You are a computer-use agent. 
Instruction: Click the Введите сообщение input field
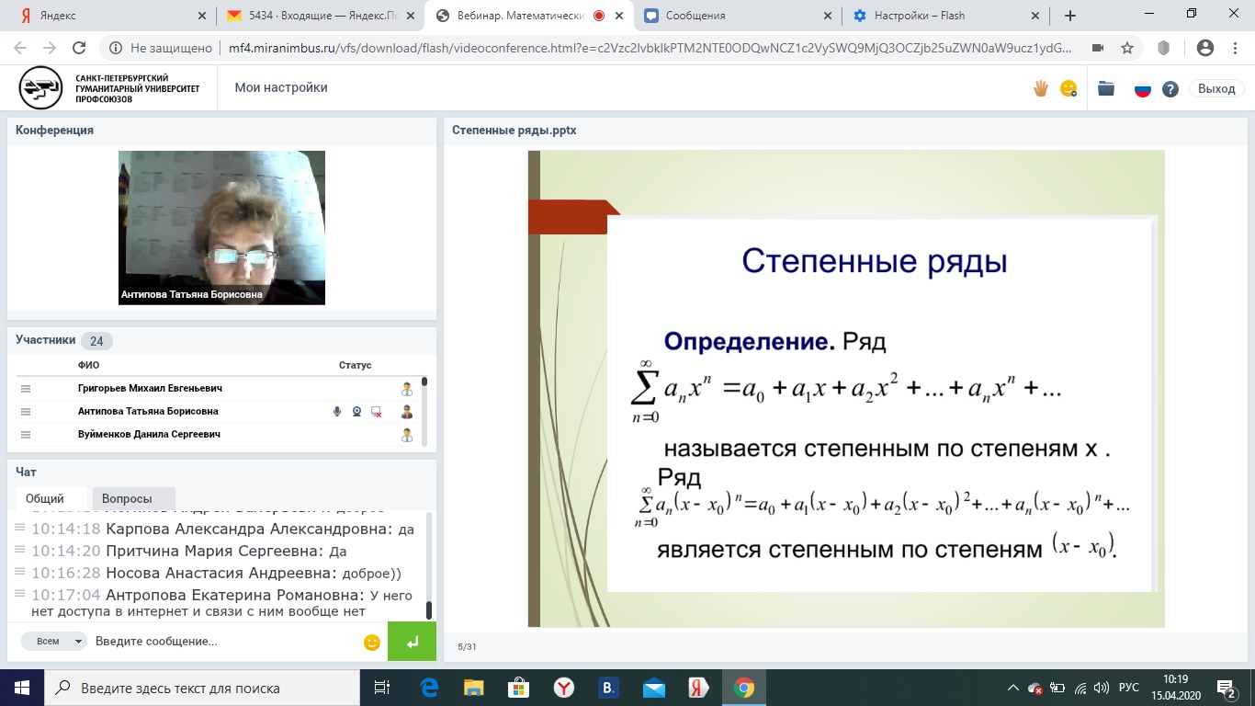coord(225,641)
